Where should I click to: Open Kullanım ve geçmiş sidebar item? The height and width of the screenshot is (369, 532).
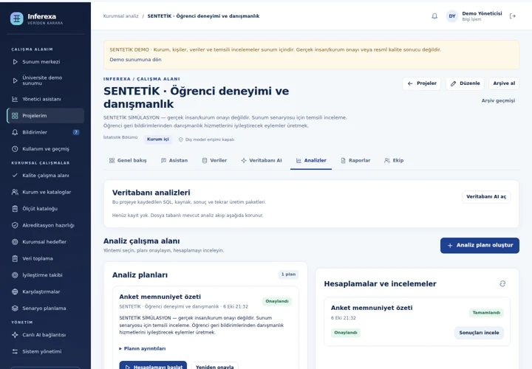click(x=46, y=149)
